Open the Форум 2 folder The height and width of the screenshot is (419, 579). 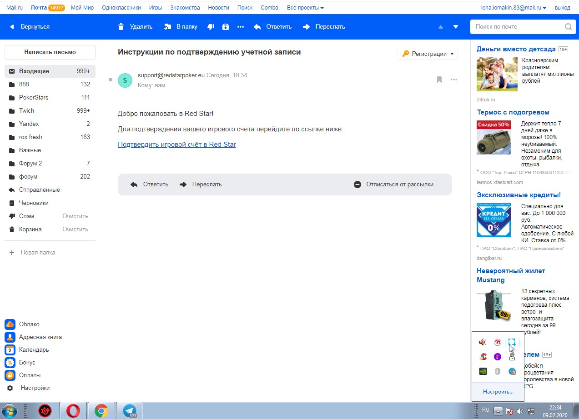click(50, 164)
